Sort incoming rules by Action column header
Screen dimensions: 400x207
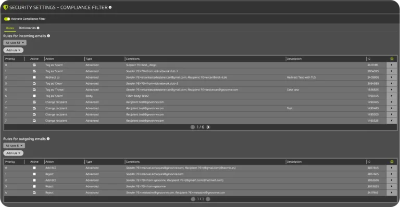pyautogui.click(x=49, y=59)
